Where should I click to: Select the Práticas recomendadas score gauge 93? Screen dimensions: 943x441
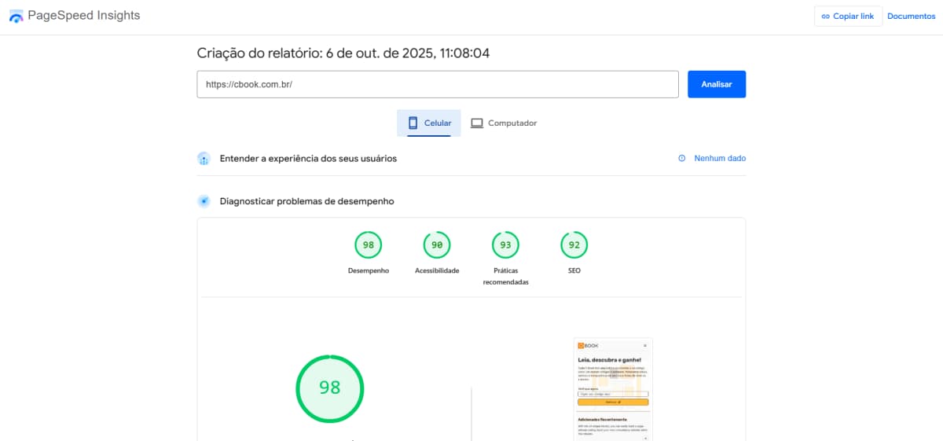(x=505, y=245)
